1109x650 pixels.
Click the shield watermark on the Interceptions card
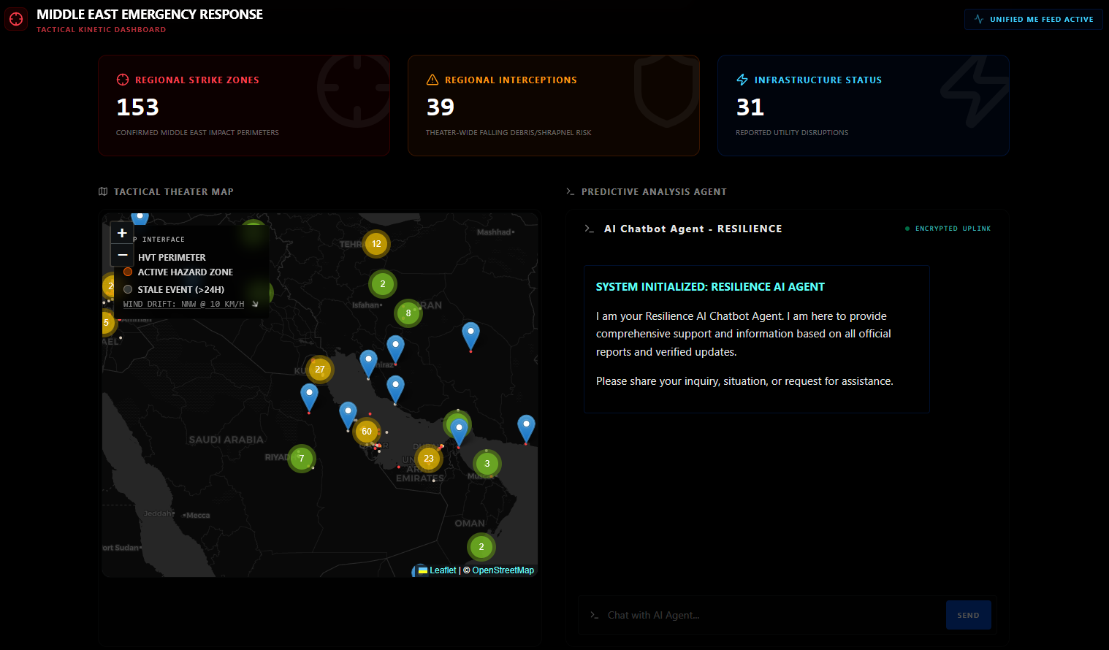[x=665, y=91]
